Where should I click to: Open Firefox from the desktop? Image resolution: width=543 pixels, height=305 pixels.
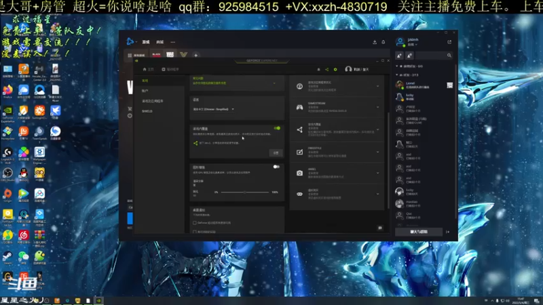[7, 91]
